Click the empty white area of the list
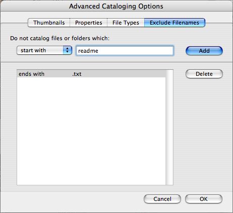Viewport: 233px width, 213px height. 91,131
